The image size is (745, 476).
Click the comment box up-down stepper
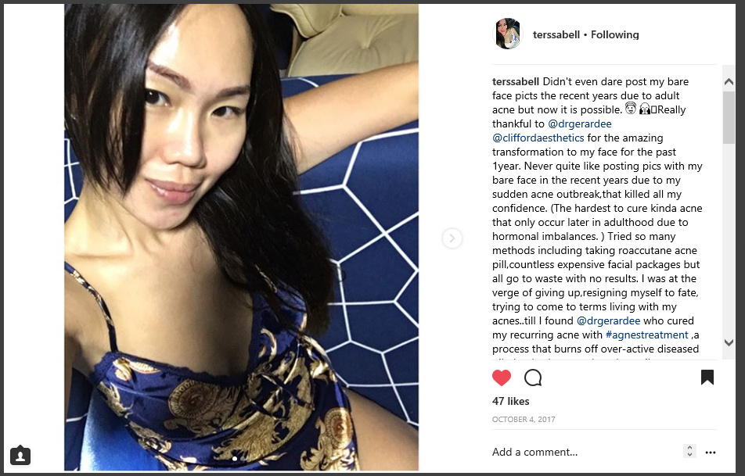(x=689, y=451)
